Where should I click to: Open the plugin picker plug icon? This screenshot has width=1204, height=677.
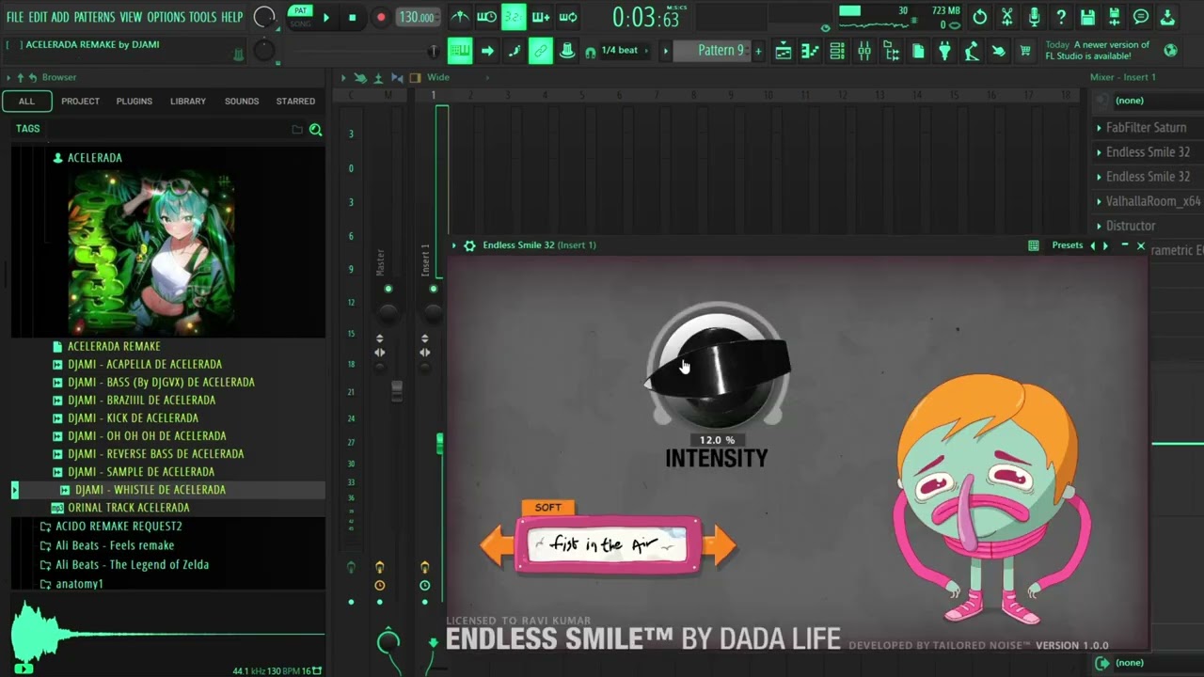point(945,51)
